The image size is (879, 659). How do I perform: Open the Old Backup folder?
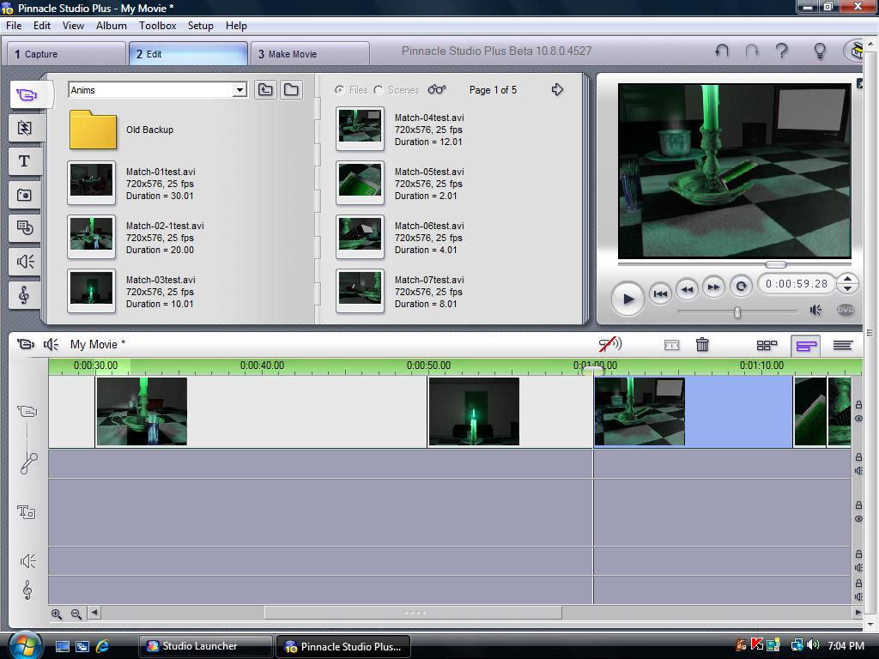tap(93, 130)
